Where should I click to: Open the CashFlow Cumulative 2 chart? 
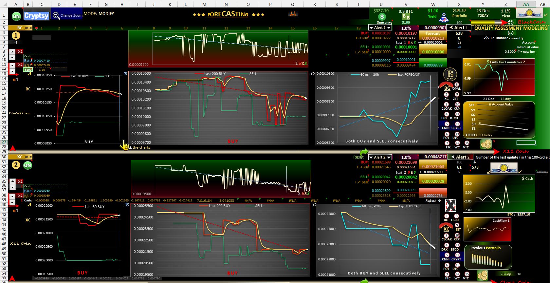498,77
